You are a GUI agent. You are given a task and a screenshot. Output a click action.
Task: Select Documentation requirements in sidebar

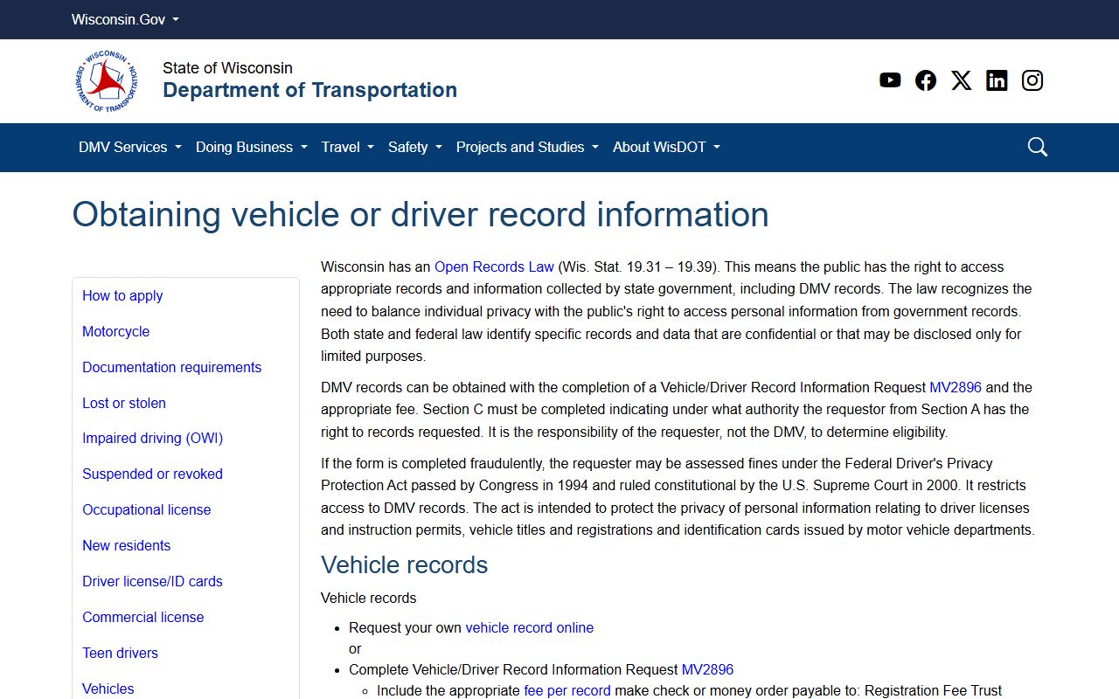(x=172, y=367)
